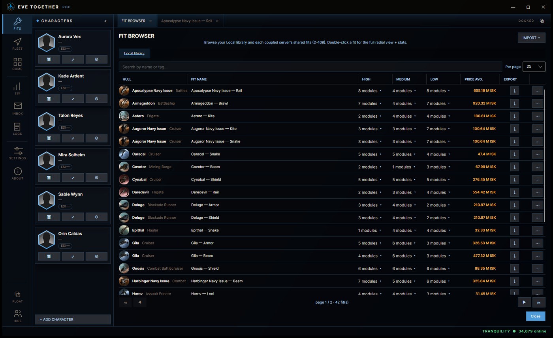
Task: Open the ESI sidebar section
Action: click(x=17, y=88)
